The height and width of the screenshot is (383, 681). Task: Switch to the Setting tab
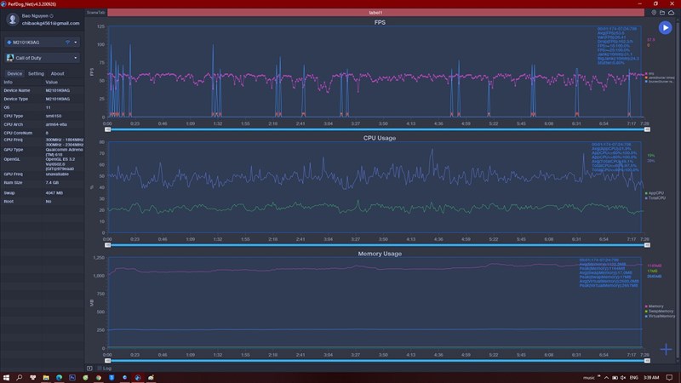tap(36, 73)
